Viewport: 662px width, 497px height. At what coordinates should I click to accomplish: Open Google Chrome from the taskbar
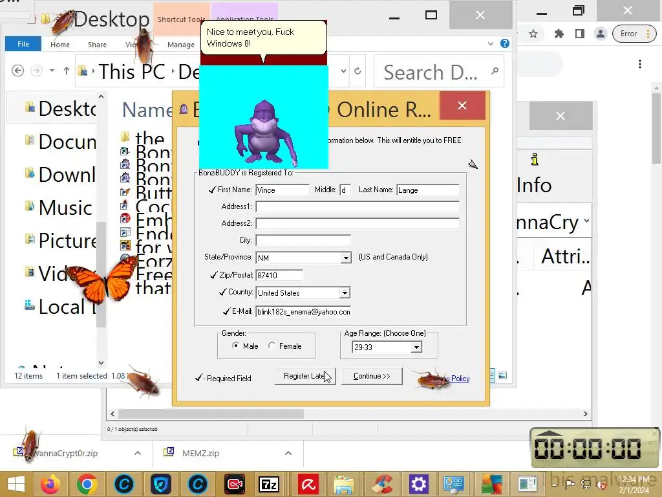coord(87,484)
